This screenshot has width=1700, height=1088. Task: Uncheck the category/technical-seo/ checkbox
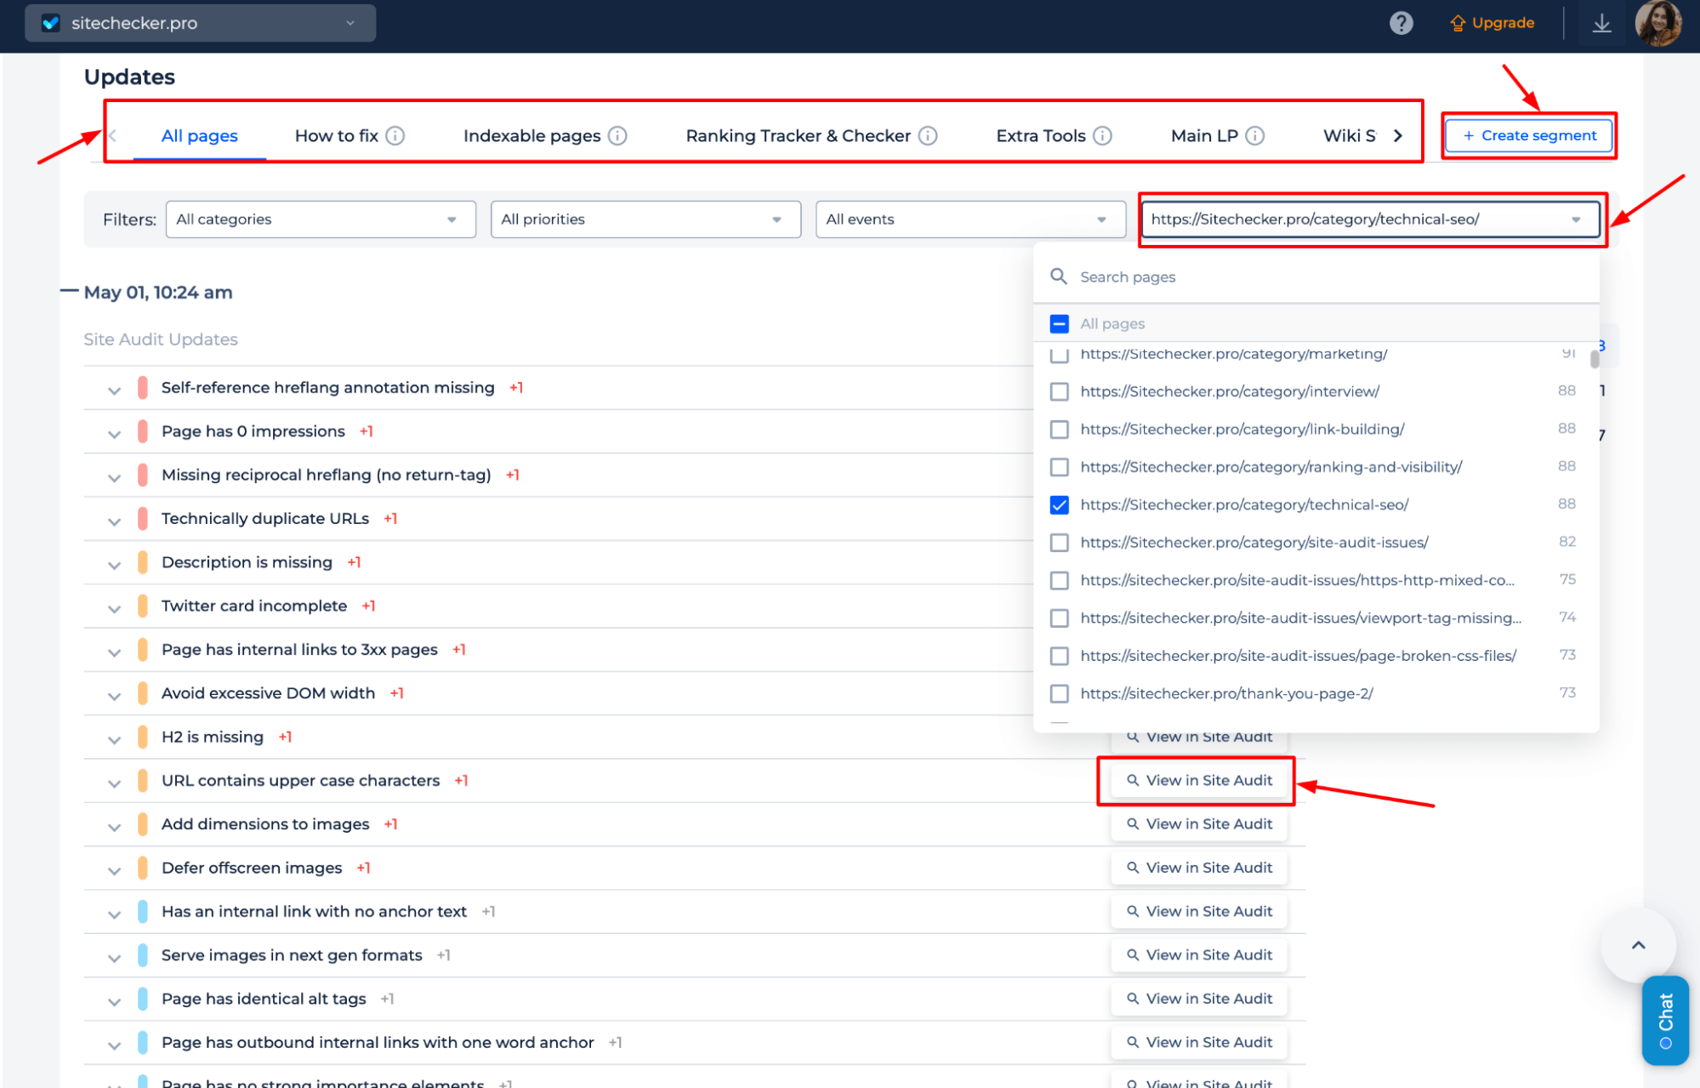(1060, 505)
